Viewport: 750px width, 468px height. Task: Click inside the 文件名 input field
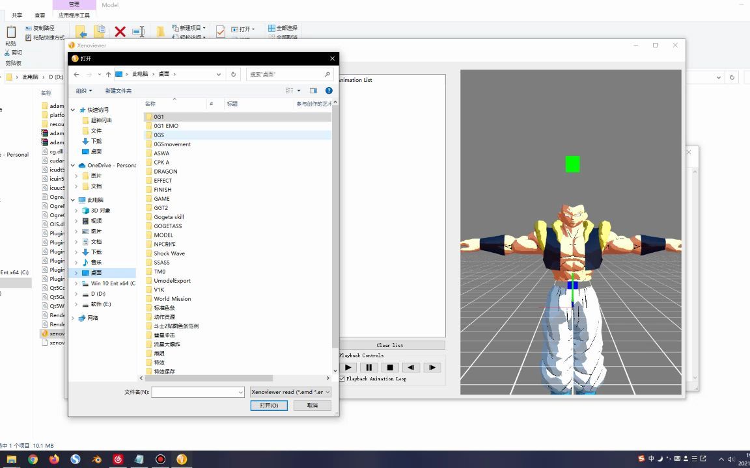click(x=195, y=392)
